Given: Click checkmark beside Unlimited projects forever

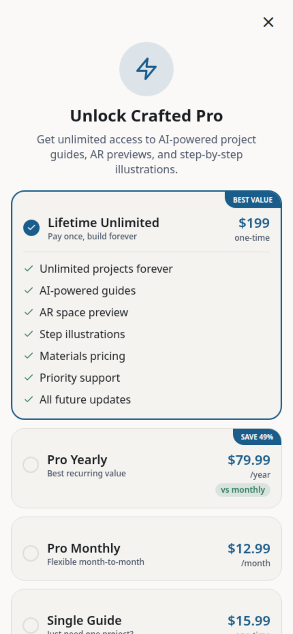Looking at the screenshot, I should coord(28,269).
